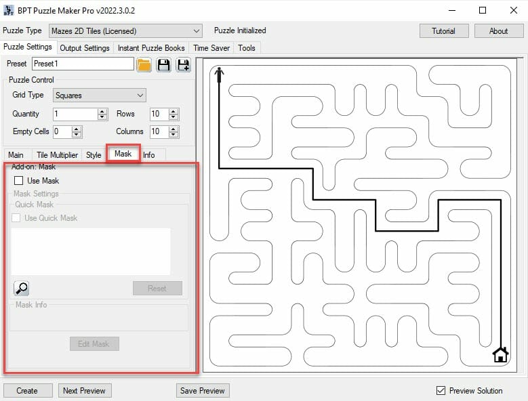Click the Save Preview button
Screen dimensions: 528x401
tap(203, 391)
